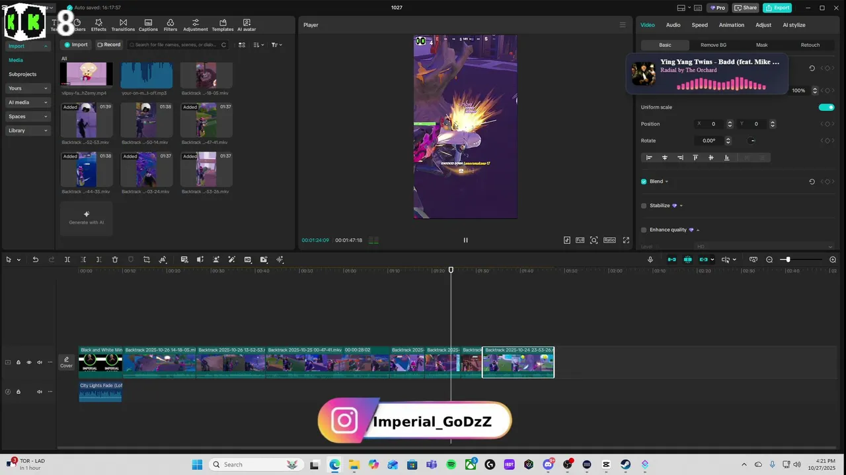The width and height of the screenshot is (846, 475).
Task: Mute the main video track
Action: [40, 362]
